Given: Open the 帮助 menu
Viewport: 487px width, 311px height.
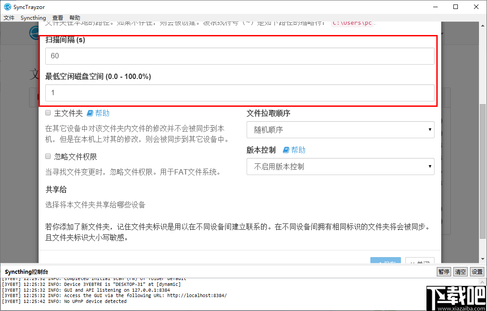Looking at the screenshot, I should [74, 18].
